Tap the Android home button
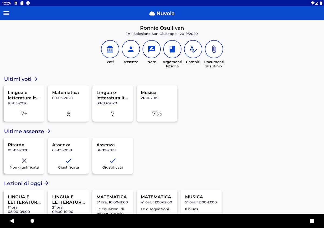This screenshot has height=228, width=324. tap(32, 221)
